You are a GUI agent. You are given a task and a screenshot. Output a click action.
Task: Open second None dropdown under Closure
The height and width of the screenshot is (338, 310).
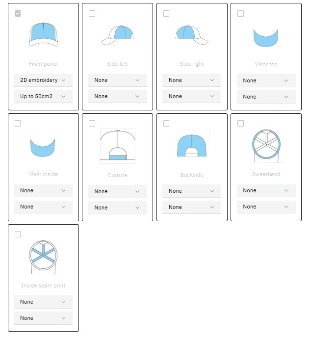[117, 208]
